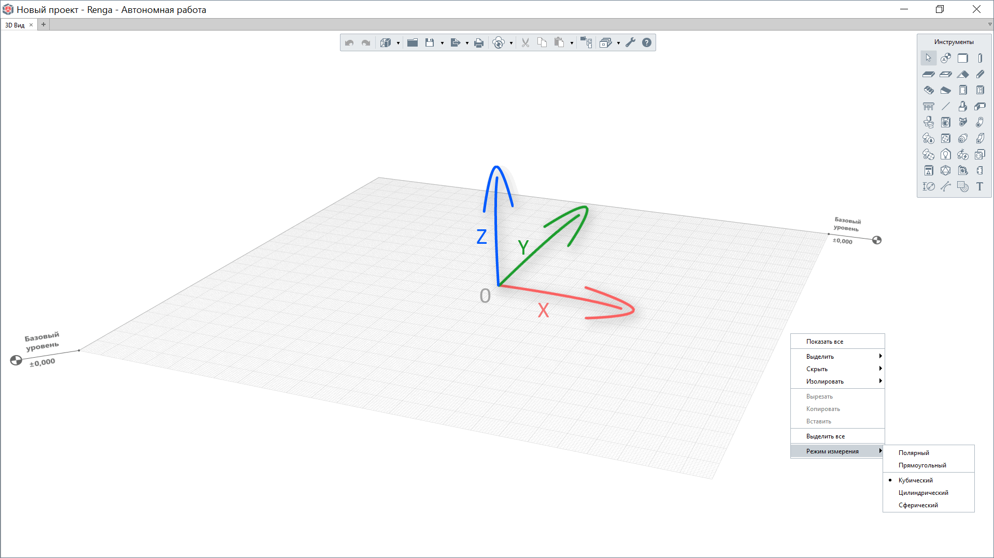Select the Lighting fixture bulb tool
This screenshot has width=994, height=558.
point(946,154)
